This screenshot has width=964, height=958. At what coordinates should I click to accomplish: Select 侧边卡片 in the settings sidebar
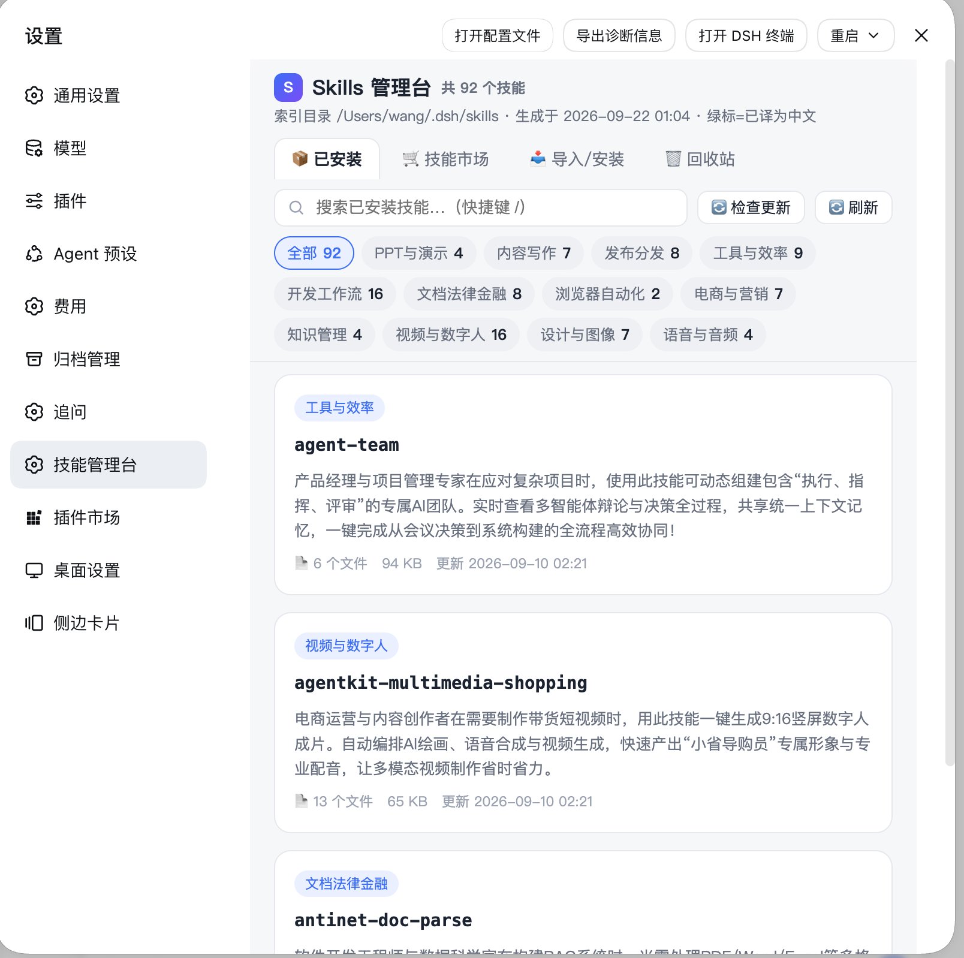(109, 623)
